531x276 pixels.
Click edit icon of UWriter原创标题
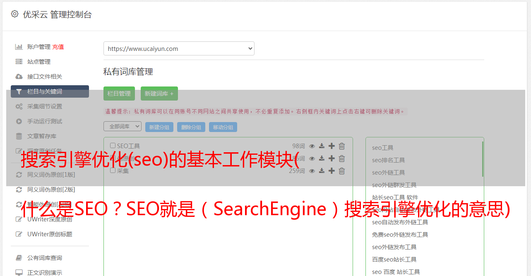click(19, 234)
